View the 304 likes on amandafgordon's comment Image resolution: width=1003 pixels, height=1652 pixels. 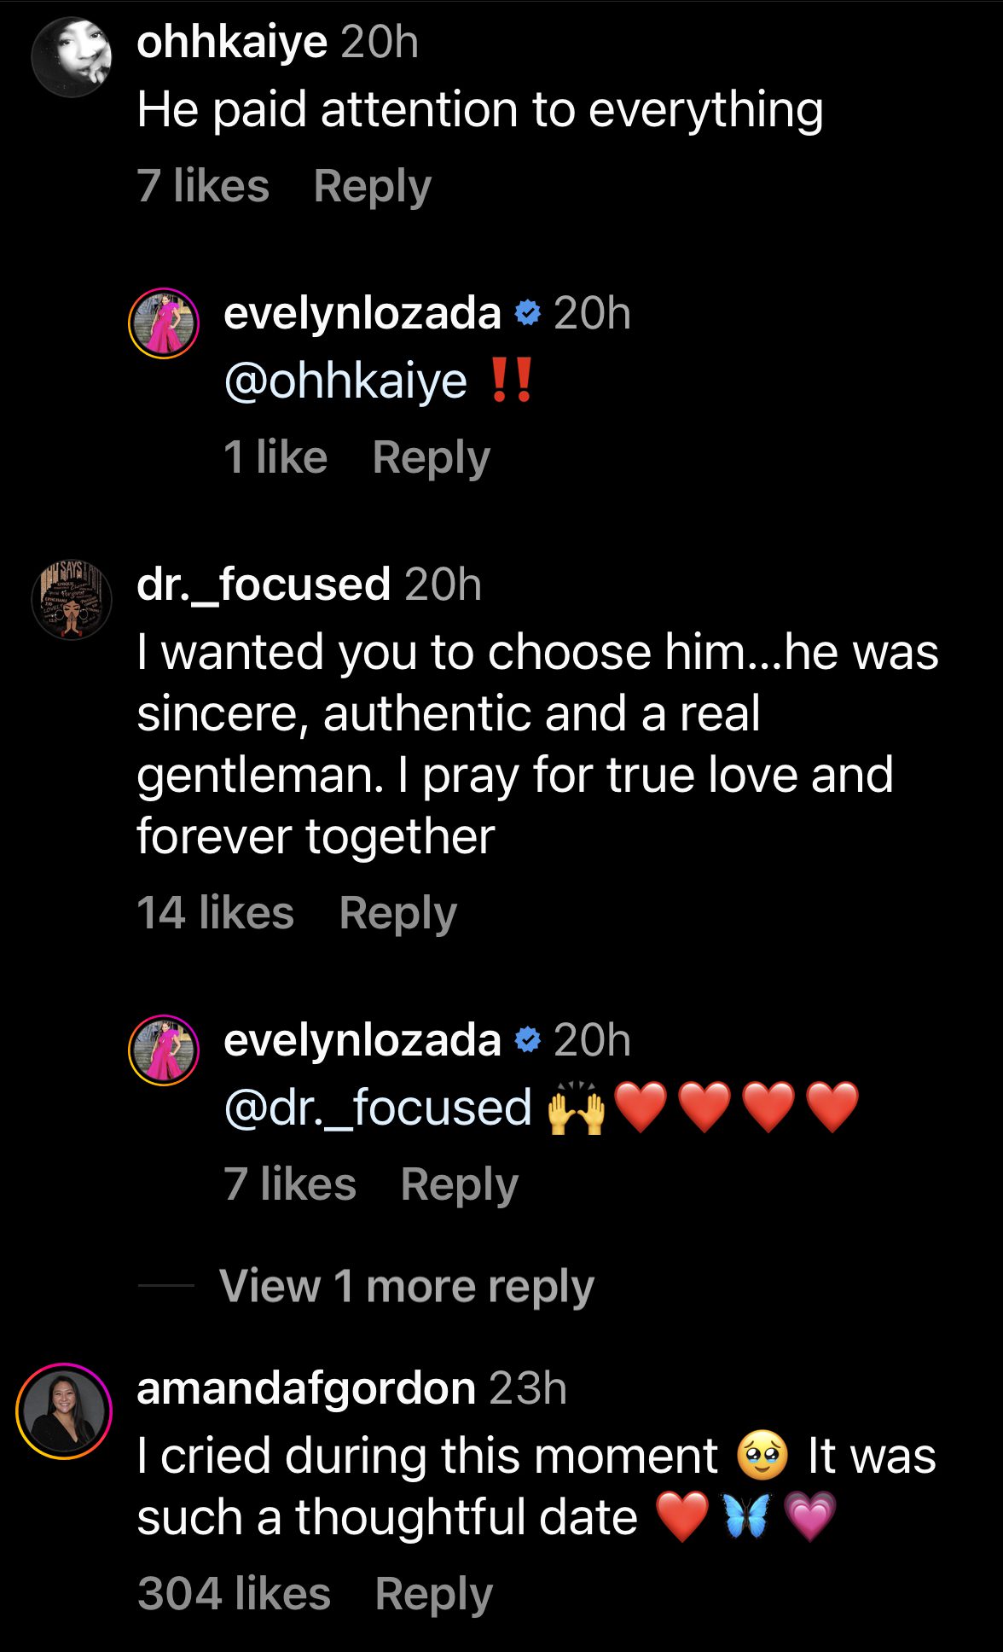234,1594
